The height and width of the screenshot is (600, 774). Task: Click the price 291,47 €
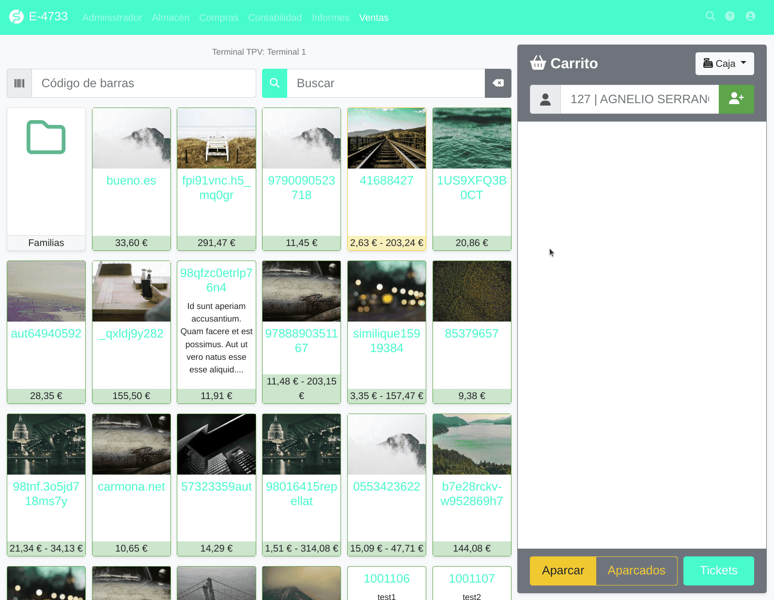point(217,243)
